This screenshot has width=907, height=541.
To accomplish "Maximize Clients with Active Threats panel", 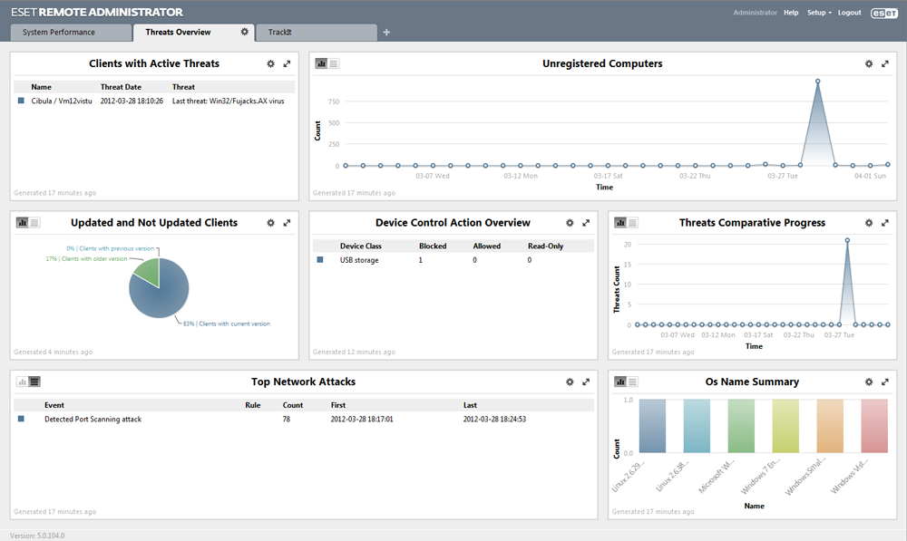I will click(287, 64).
